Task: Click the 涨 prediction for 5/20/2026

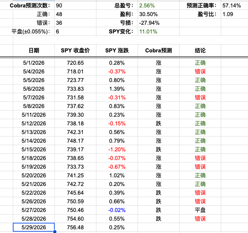Action: 159,175
